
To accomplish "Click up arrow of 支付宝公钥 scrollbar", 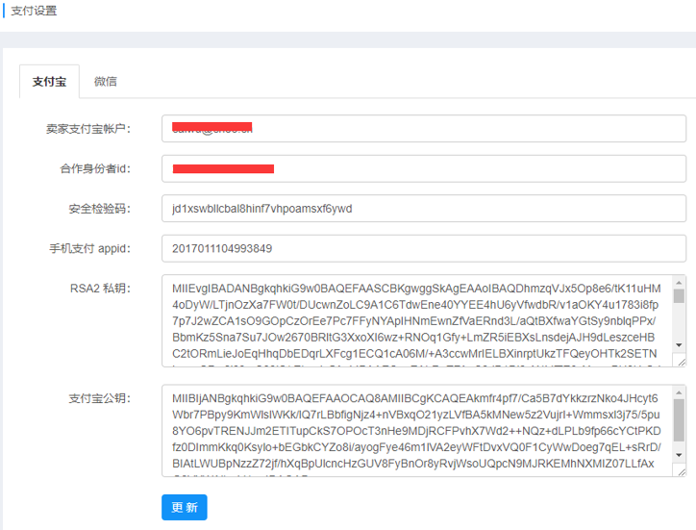I will (679, 392).
